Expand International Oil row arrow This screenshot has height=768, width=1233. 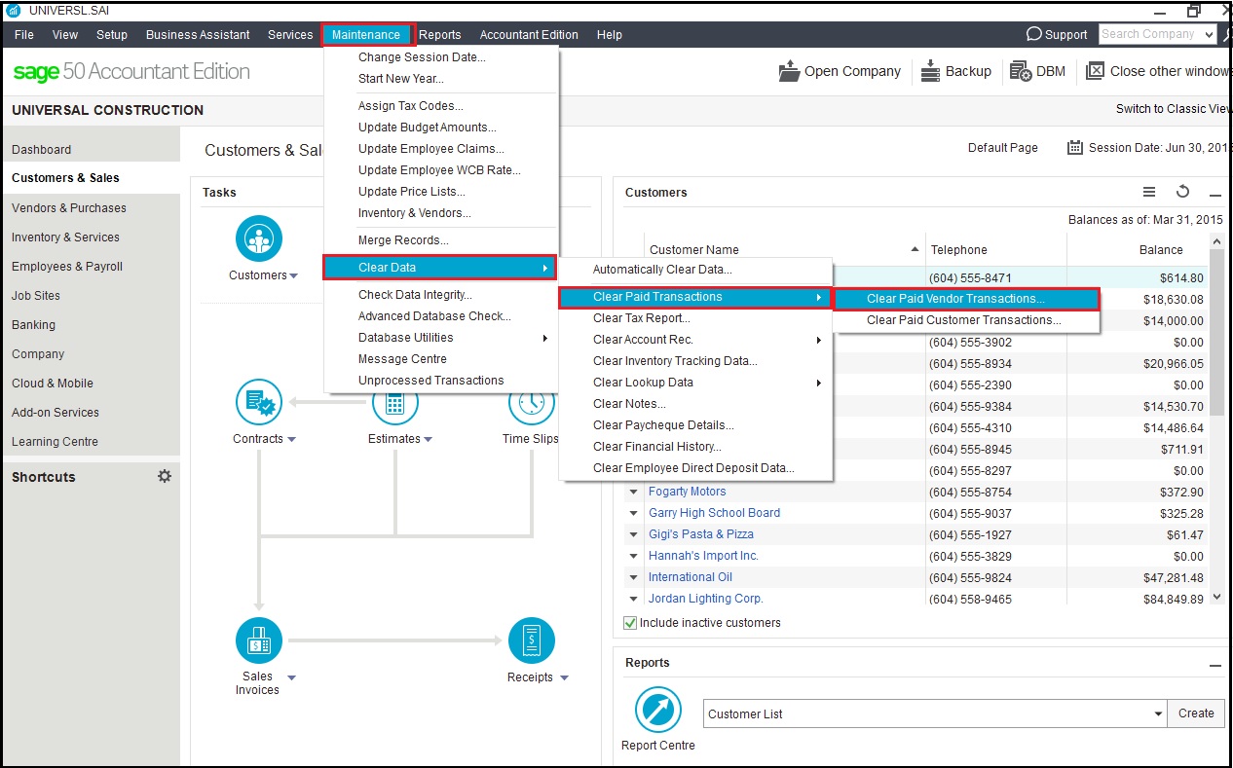click(x=634, y=577)
